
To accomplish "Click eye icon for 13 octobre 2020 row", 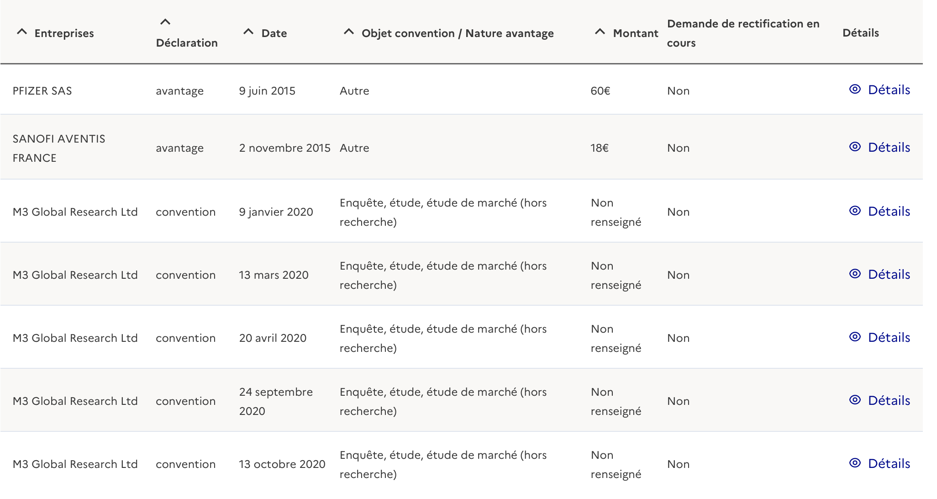I will [x=855, y=463].
